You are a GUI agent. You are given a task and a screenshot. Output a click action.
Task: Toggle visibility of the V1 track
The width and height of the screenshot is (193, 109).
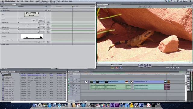(x=68, y=82)
